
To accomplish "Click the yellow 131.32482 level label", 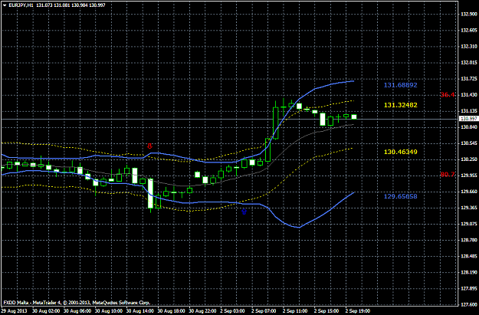I will point(400,105).
